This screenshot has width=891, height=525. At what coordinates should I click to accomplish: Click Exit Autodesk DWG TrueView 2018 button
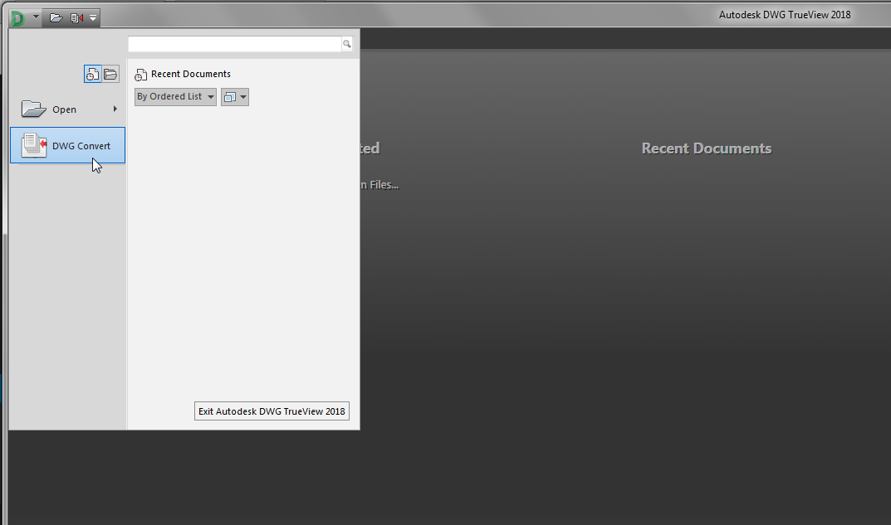tap(272, 411)
